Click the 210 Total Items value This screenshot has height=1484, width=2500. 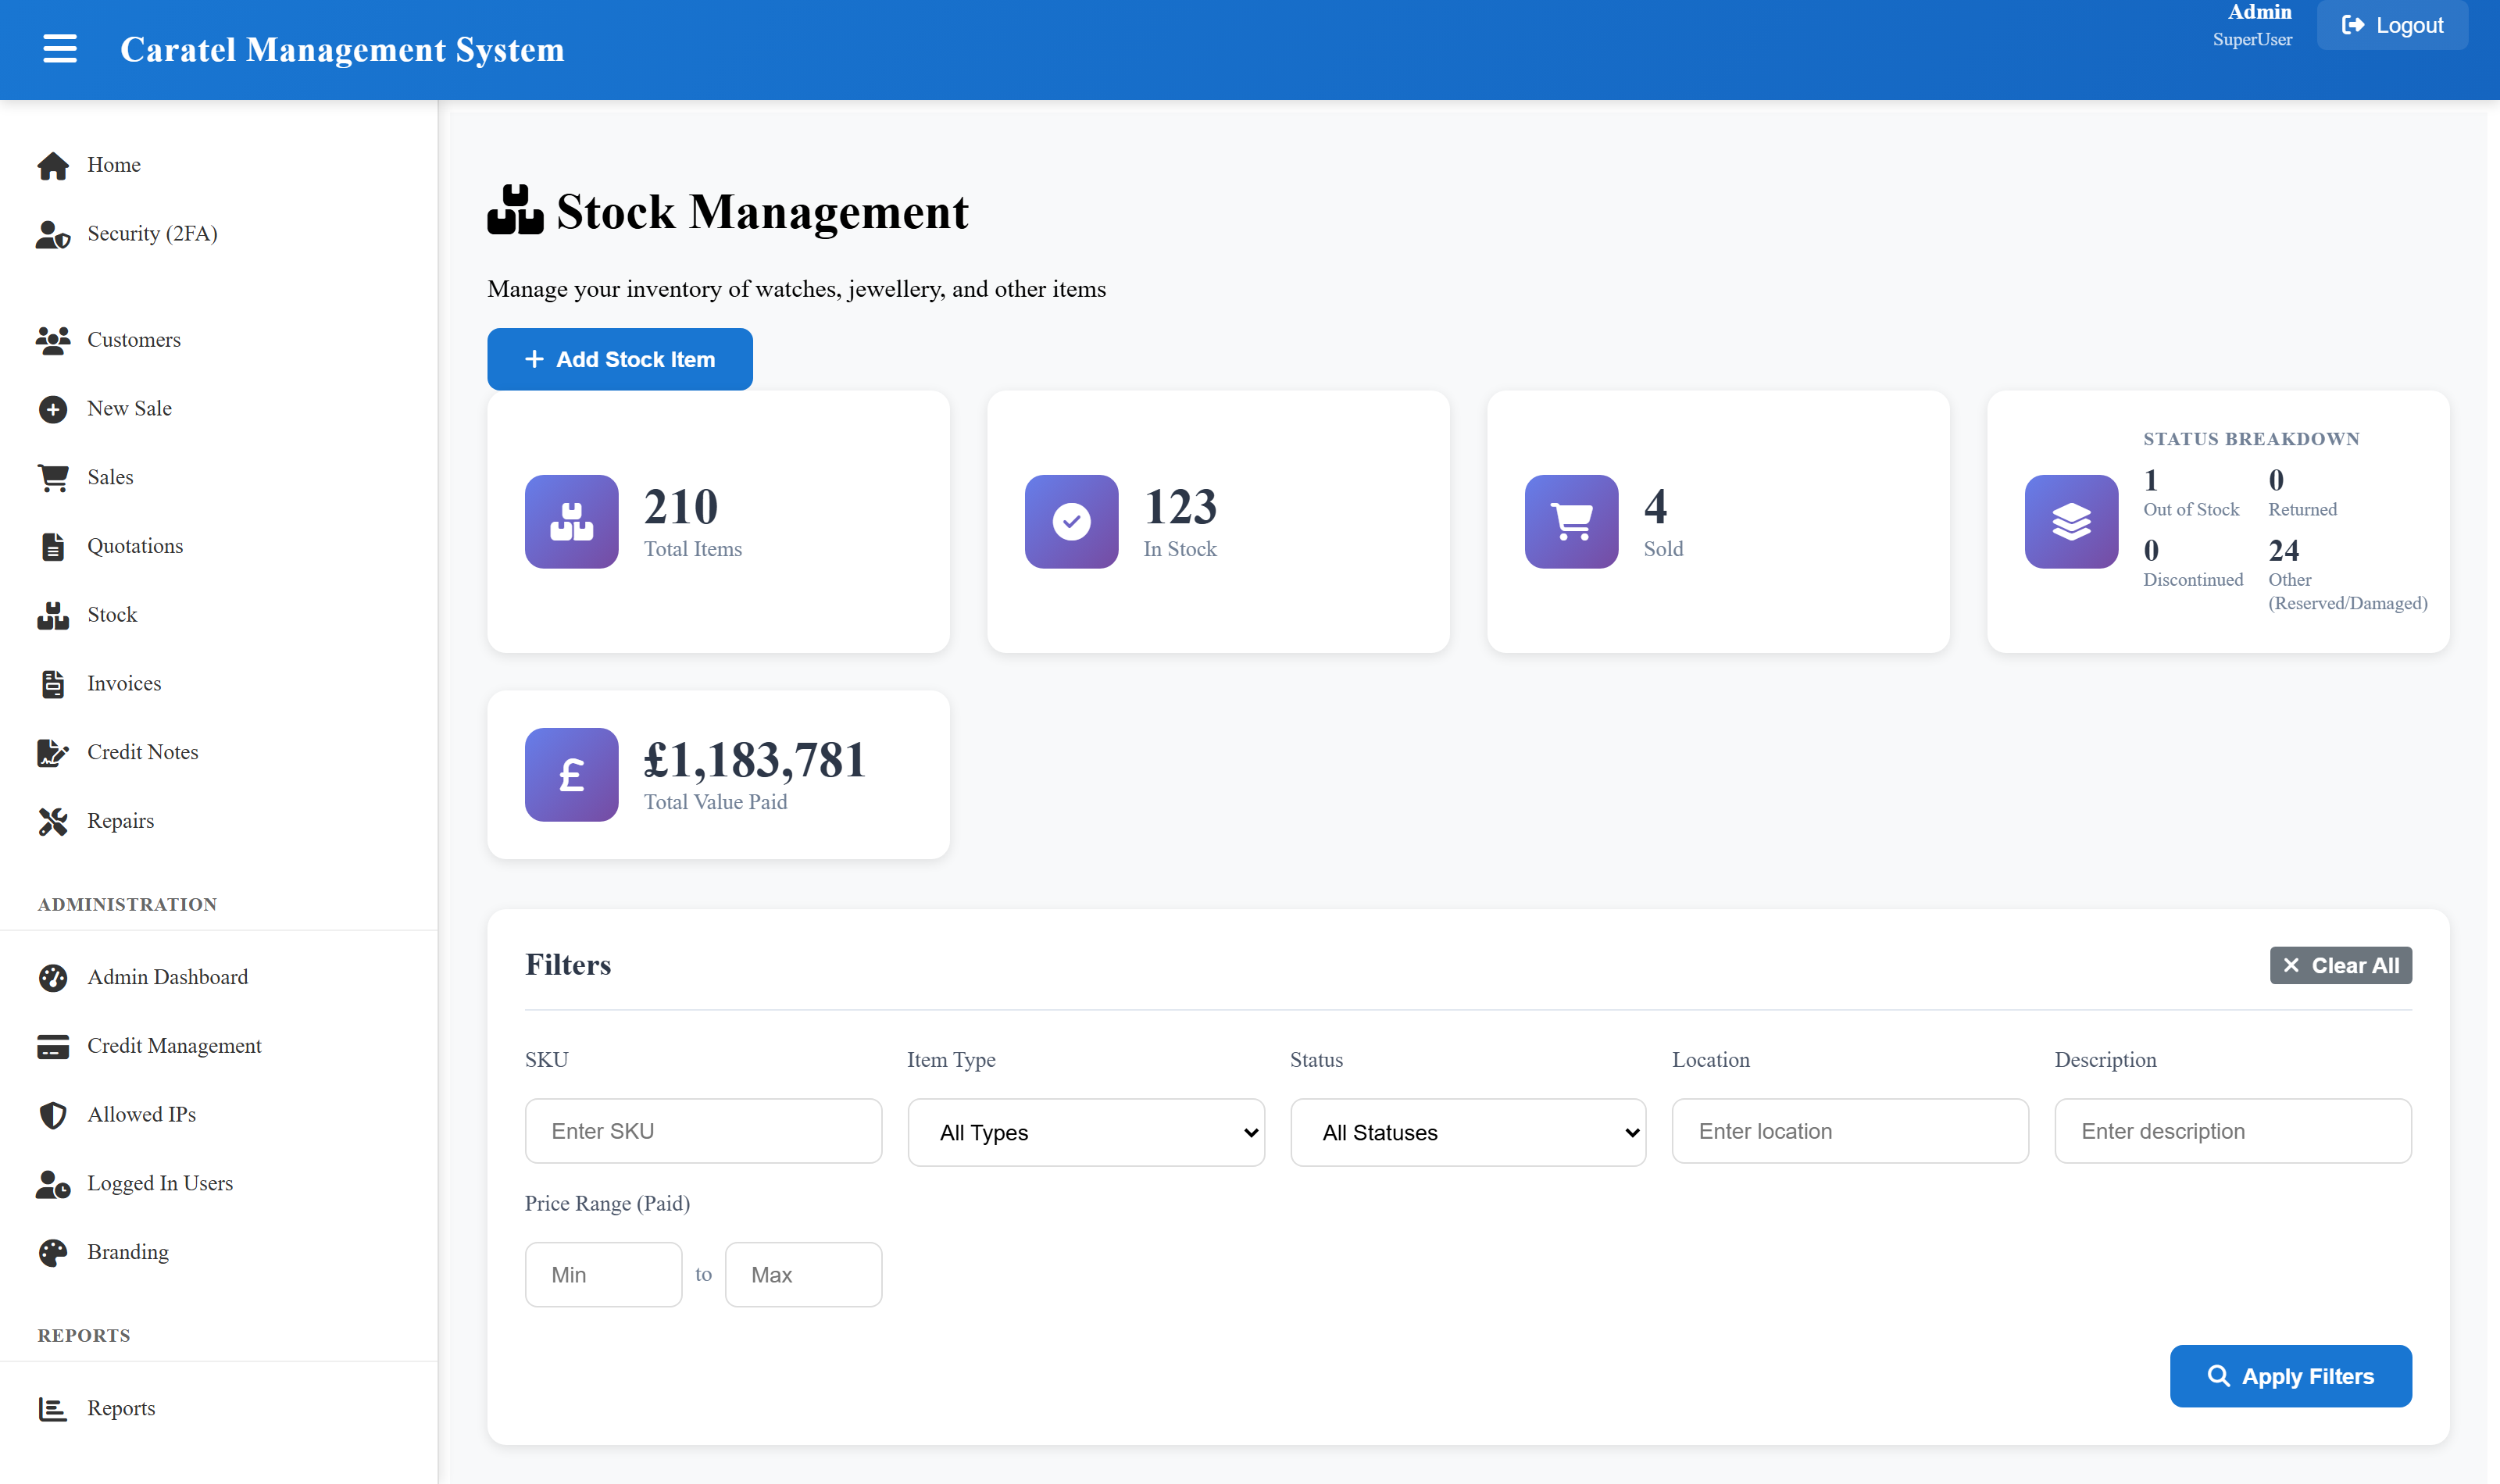coord(681,508)
